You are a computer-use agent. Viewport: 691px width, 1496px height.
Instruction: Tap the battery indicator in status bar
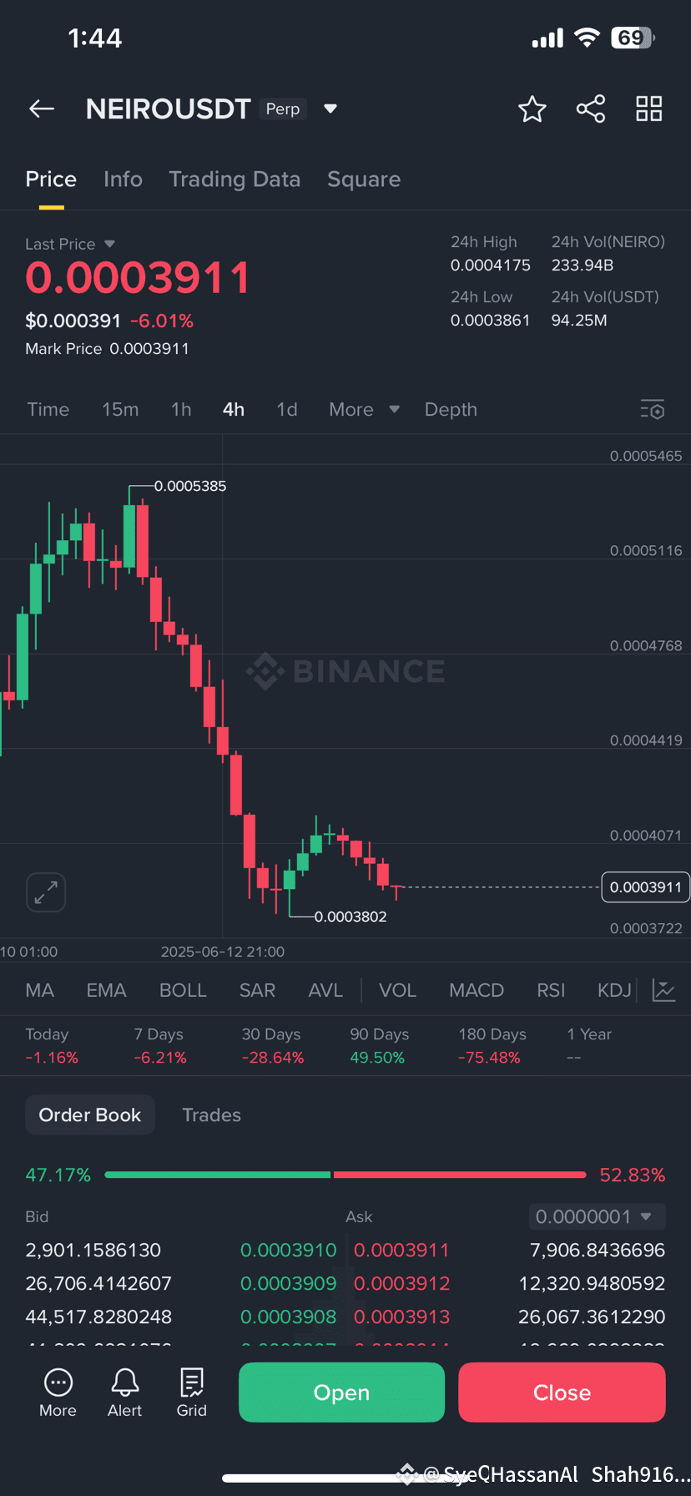(633, 38)
